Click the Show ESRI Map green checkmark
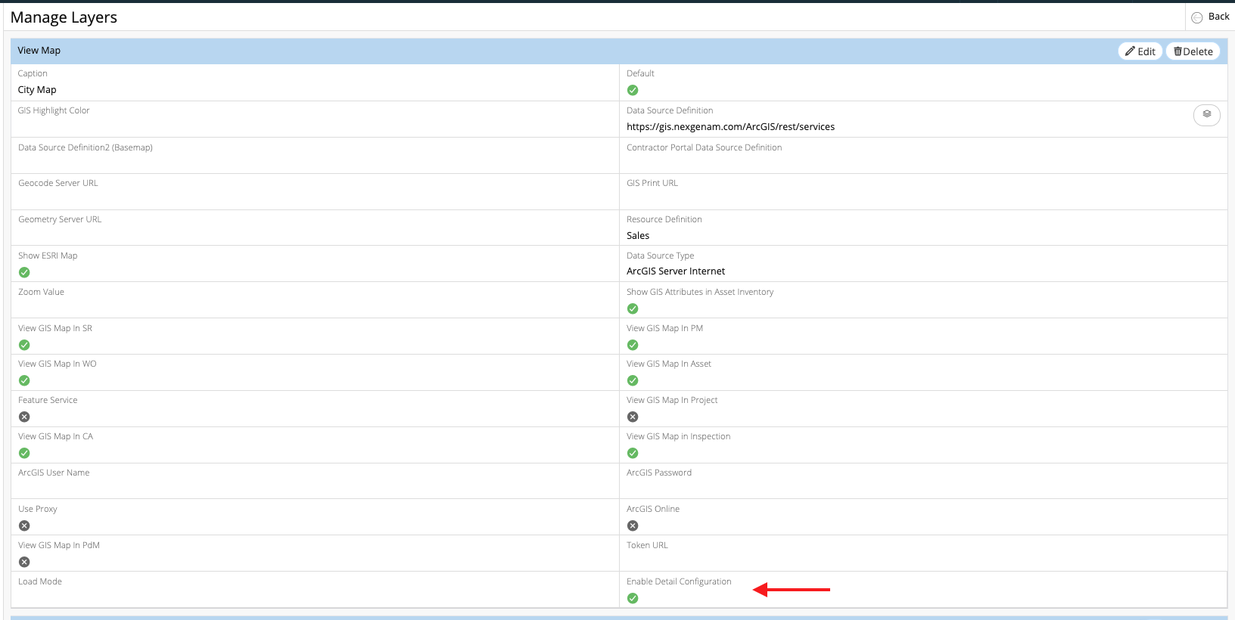This screenshot has height=620, width=1235. click(x=24, y=272)
